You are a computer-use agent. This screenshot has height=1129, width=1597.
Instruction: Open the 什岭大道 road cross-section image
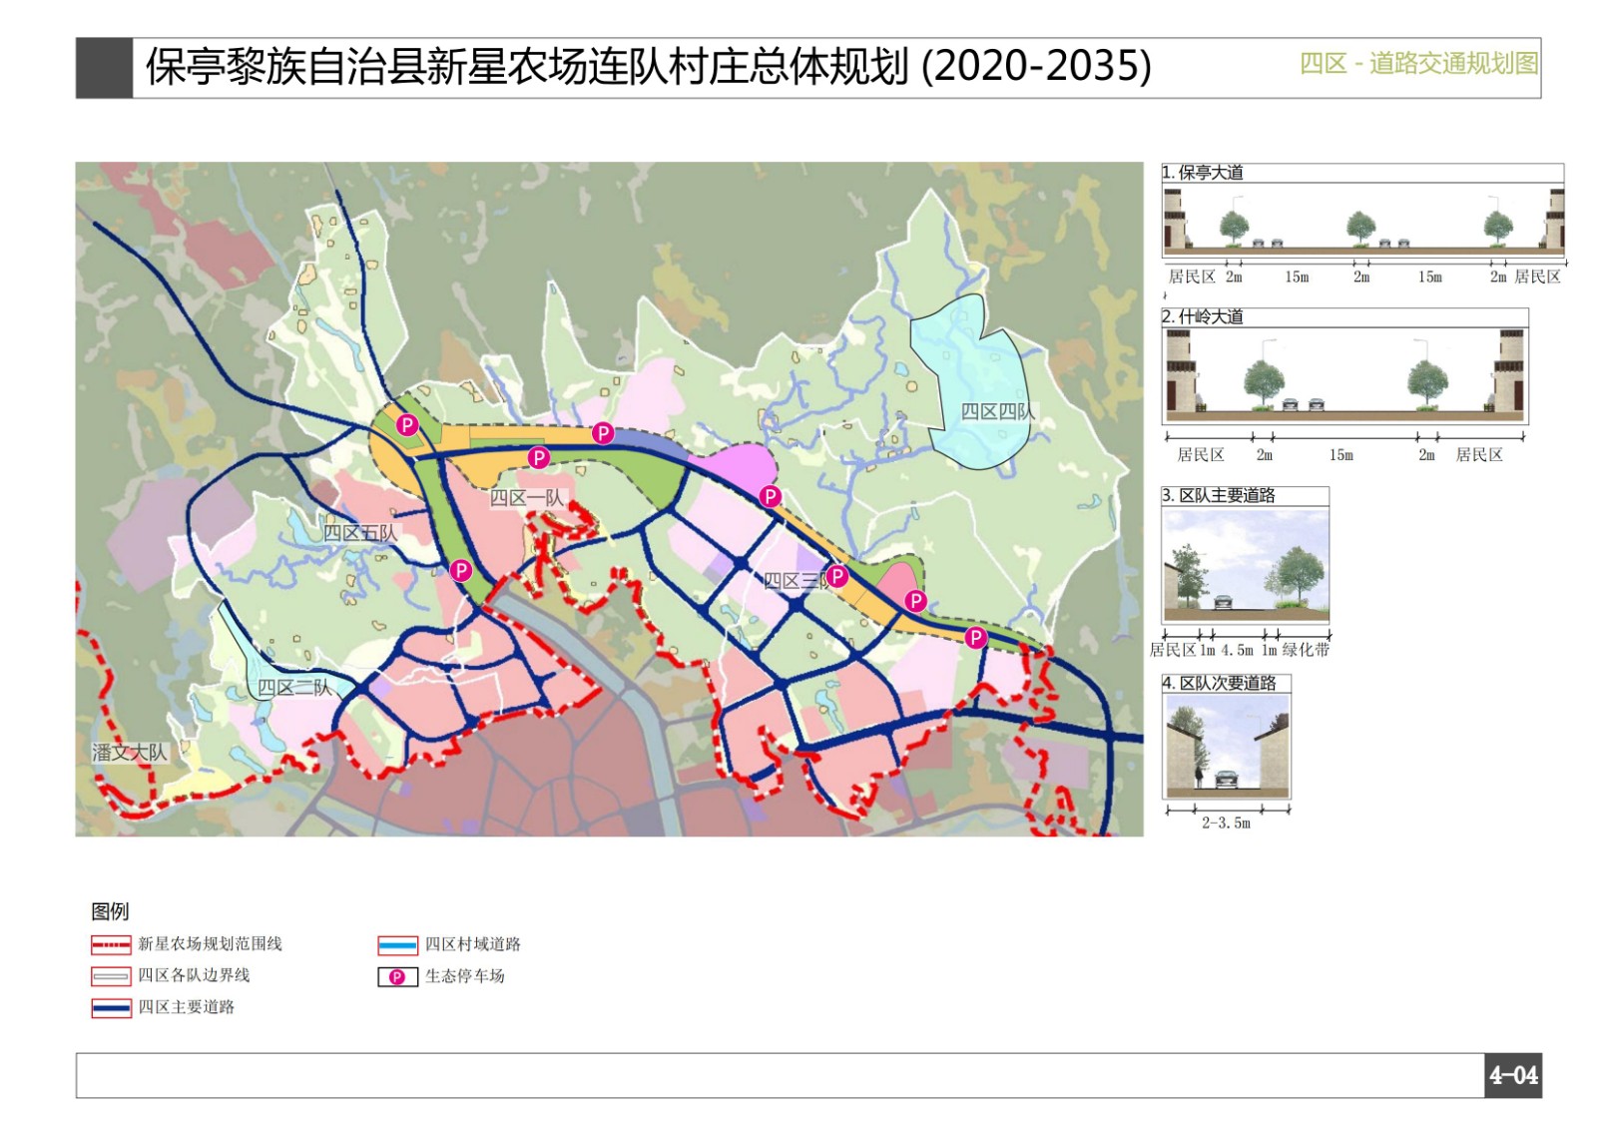click(x=1344, y=375)
